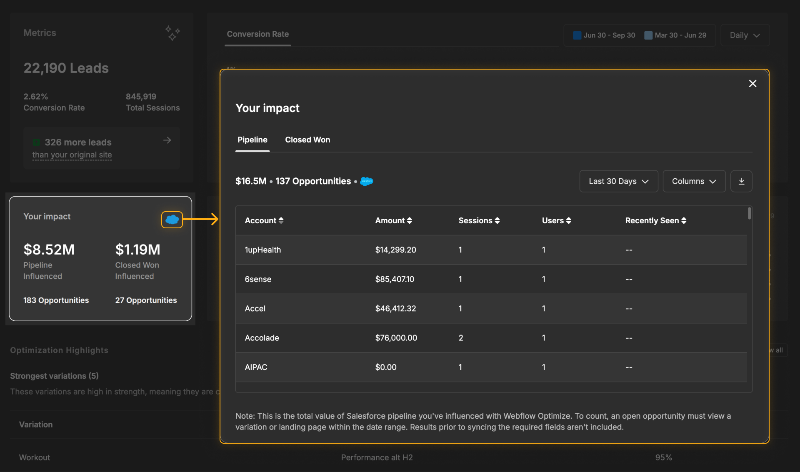The image size is (800, 472).
Task: Click the table vertical scrollbar
Action: click(x=749, y=213)
